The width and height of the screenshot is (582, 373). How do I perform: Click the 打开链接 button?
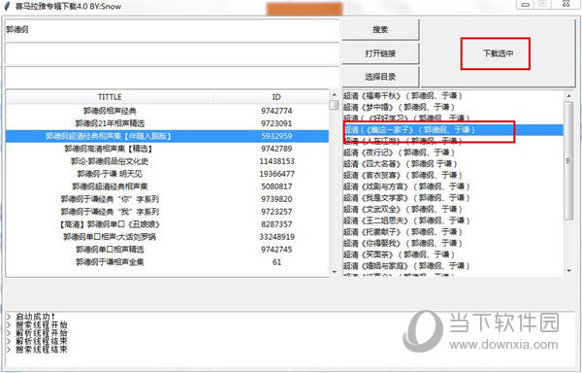(380, 53)
